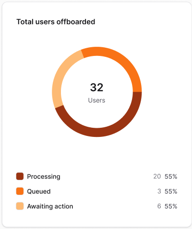Click the orange Queued legend swatch
This screenshot has width=192, height=229.
click(20, 191)
